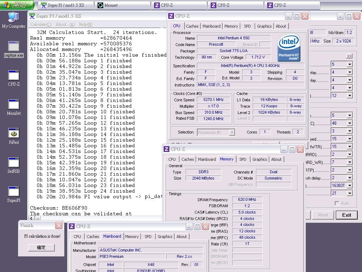Image resolution: width=362 pixels, height=272 pixels.
Task: Click Checksum: BE606F90 line
Action: [59, 208]
